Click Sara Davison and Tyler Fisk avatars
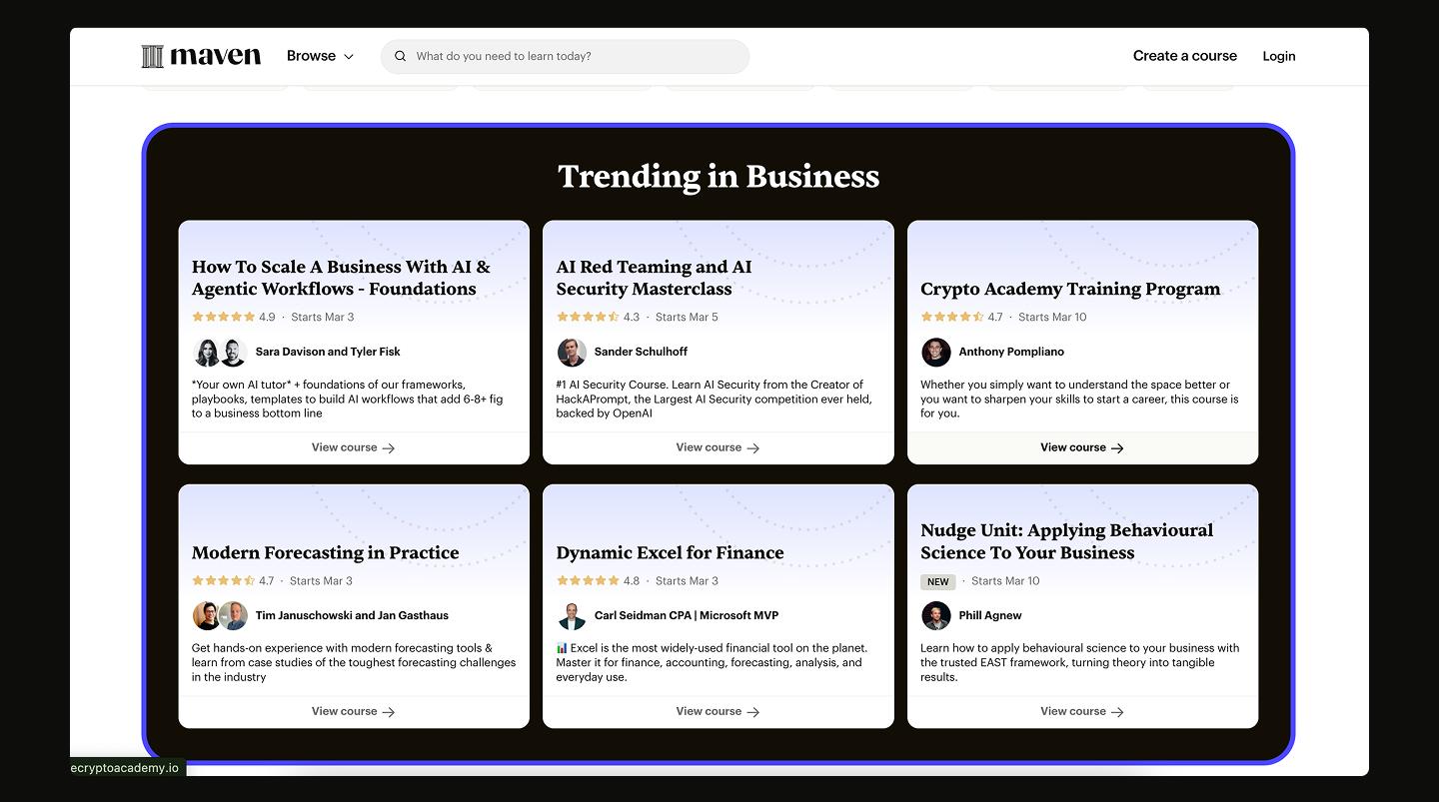 click(220, 352)
